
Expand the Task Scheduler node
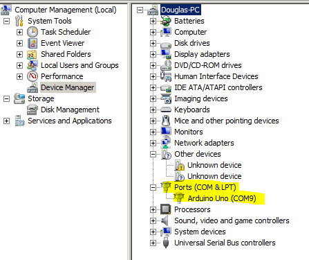point(19,32)
